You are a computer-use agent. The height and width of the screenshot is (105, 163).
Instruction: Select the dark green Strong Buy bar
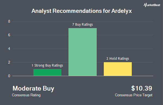pos(47,72)
